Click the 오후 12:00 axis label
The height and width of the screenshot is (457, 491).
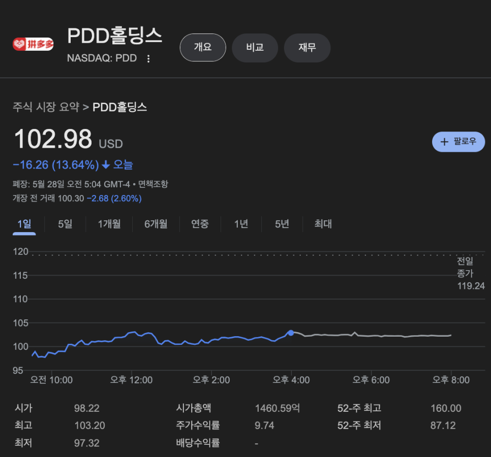pos(132,380)
